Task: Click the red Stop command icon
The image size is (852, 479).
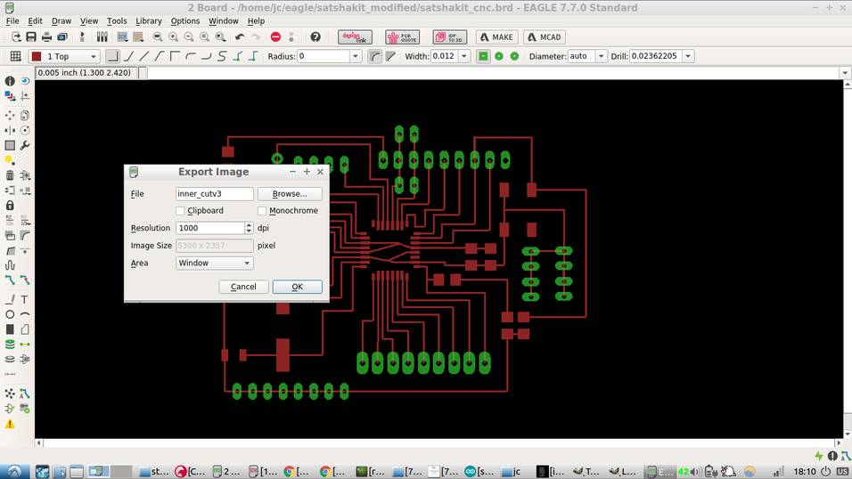Action: pos(275,37)
